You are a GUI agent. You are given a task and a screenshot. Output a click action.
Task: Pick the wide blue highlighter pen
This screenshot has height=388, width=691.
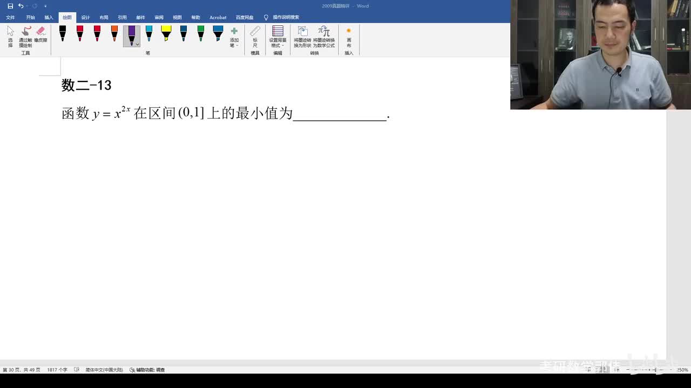218,33
